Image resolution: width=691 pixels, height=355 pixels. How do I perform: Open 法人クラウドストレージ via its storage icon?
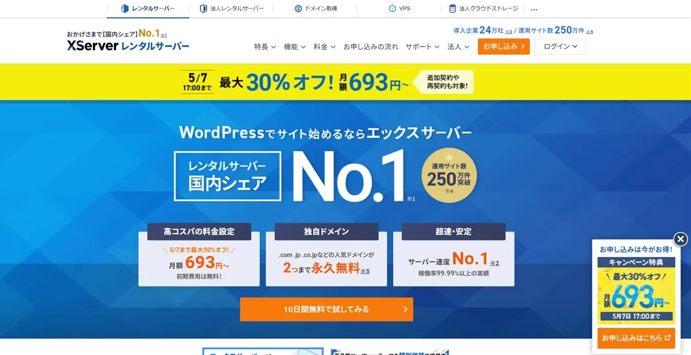[x=453, y=8]
